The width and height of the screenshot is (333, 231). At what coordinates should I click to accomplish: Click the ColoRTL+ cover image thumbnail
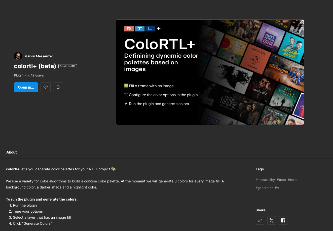210,72
